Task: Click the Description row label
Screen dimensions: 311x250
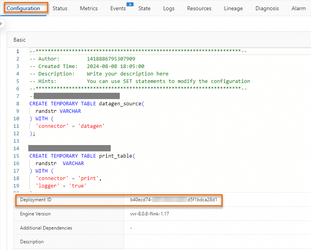Action: click(x=32, y=242)
